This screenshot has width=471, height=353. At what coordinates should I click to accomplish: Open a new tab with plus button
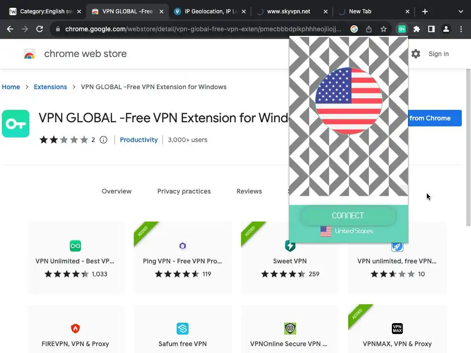425,11
